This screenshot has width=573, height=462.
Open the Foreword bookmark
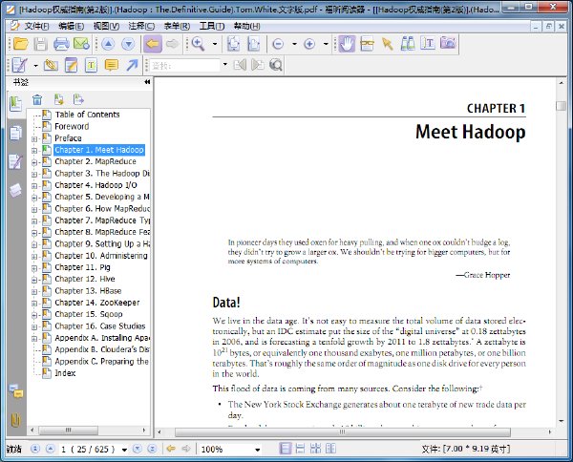[x=72, y=126]
